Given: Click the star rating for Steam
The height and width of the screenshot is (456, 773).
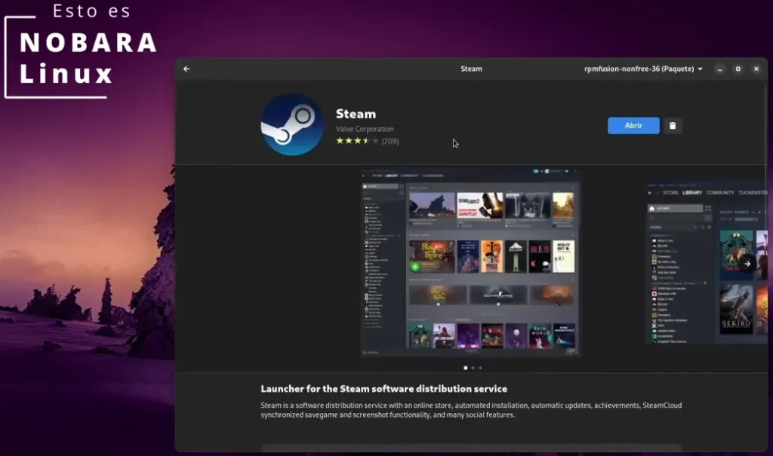Looking at the screenshot, I should tap(357, 141).
